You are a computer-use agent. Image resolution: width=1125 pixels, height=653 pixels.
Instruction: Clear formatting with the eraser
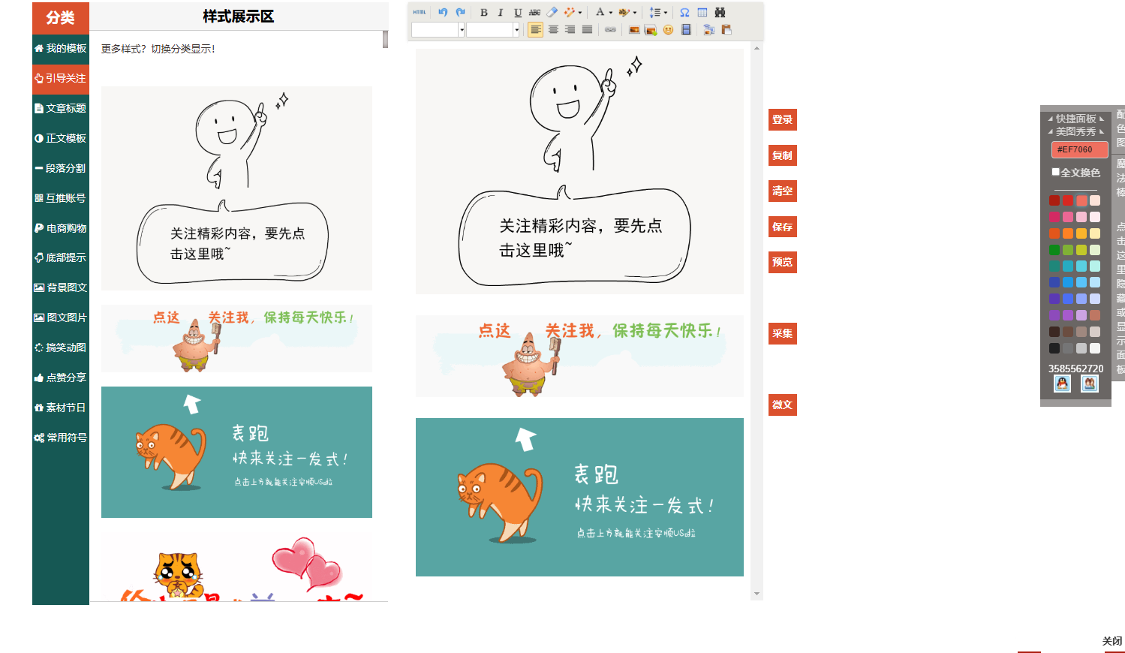(x=552, y=12)
